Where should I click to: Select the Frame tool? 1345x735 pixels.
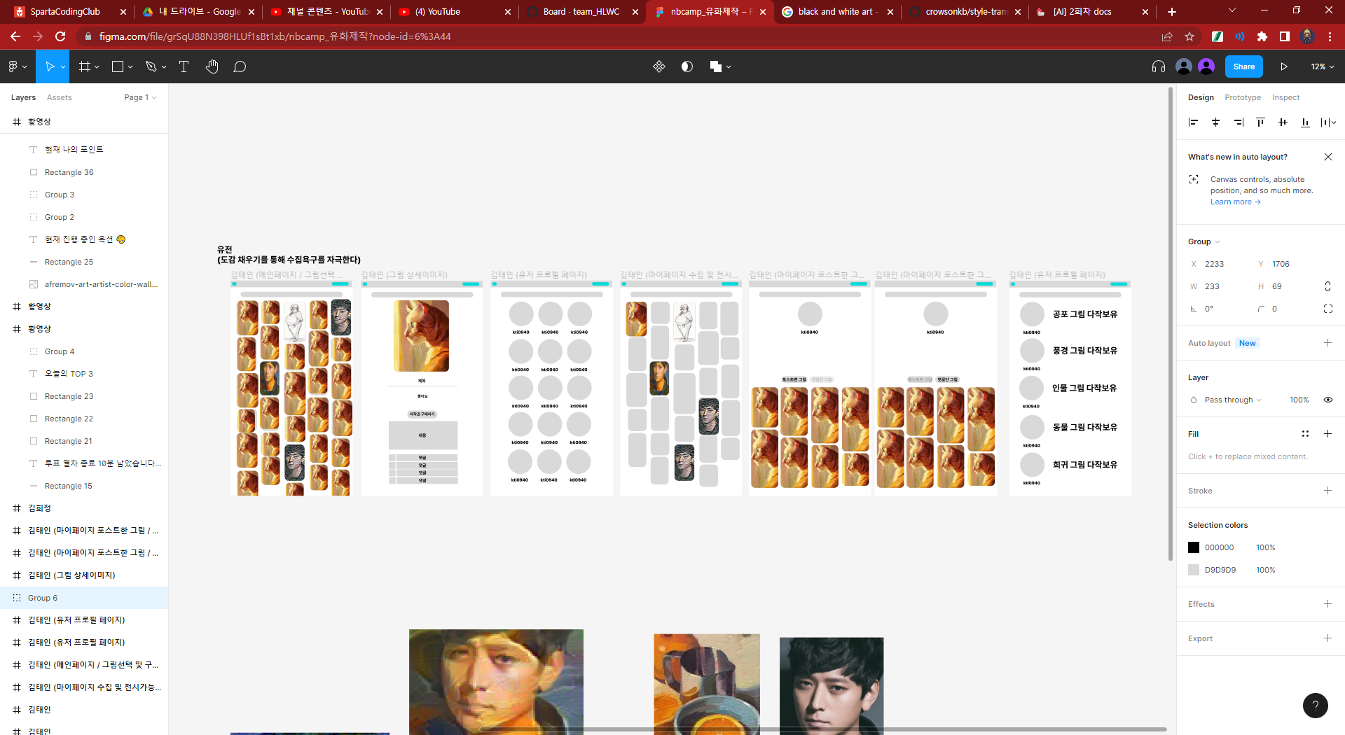point(83,66)
